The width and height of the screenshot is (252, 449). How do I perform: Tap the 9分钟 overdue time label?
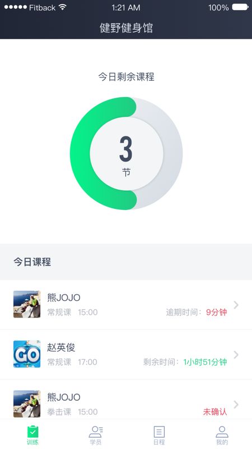click(216, 312)
